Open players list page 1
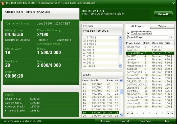 pyautogui.click(x=137, y=113)
